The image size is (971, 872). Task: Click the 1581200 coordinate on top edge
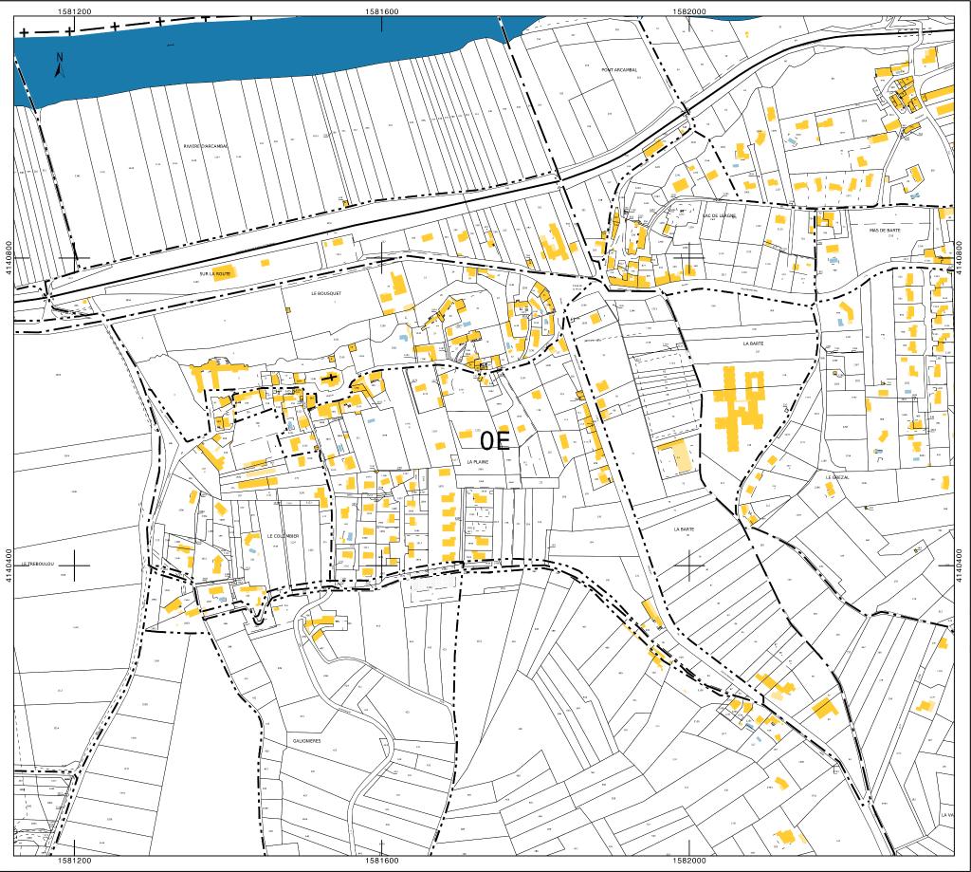(x=74, y=11)
